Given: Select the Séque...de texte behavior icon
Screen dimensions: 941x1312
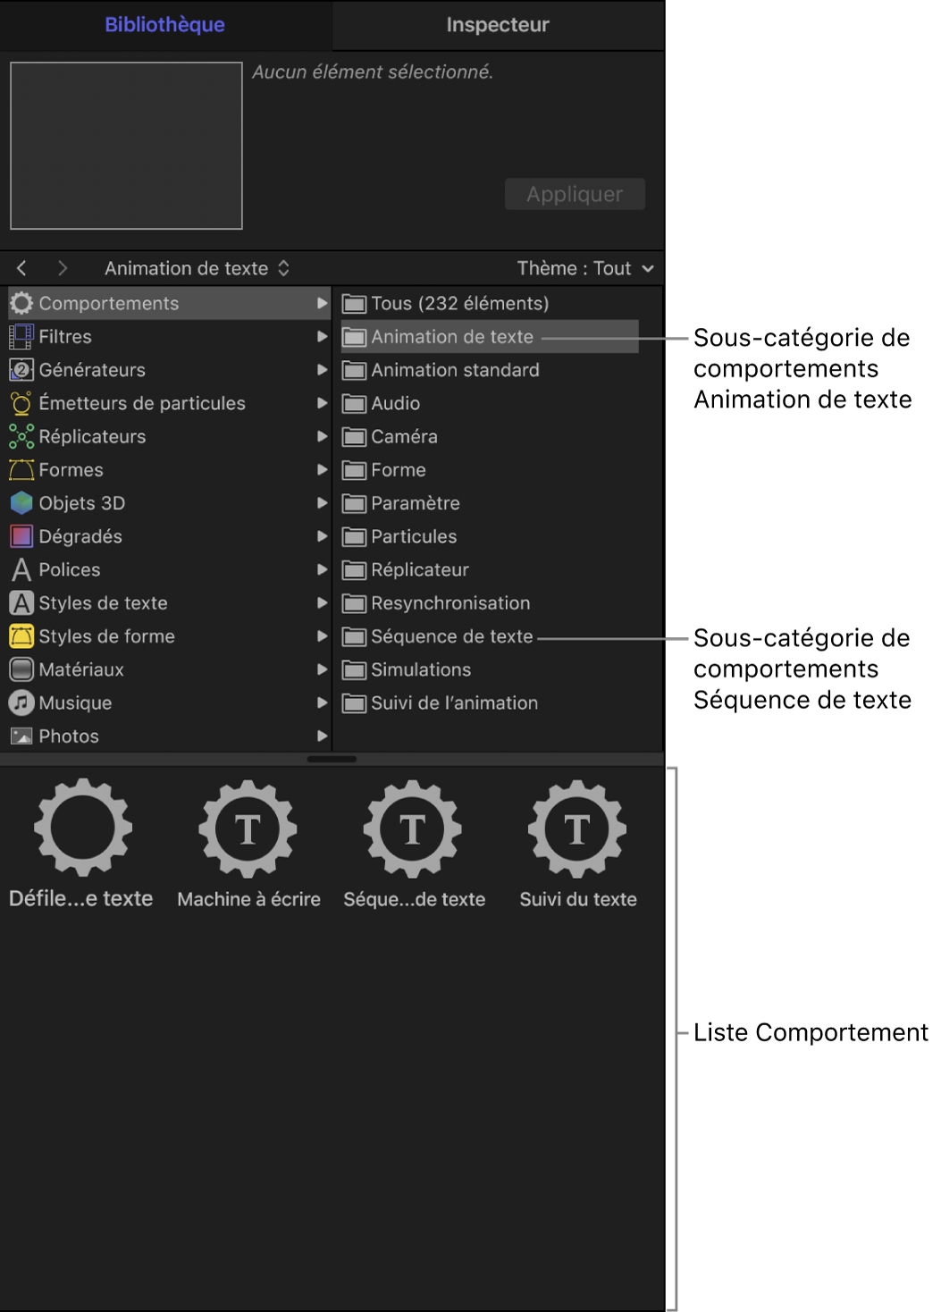Looking at the screenshot, I should (x=412, y=828).
